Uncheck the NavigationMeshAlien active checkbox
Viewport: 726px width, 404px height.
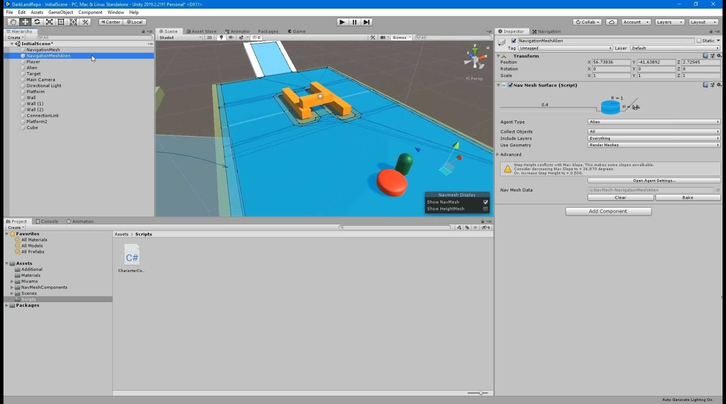(x=514, y=41)
